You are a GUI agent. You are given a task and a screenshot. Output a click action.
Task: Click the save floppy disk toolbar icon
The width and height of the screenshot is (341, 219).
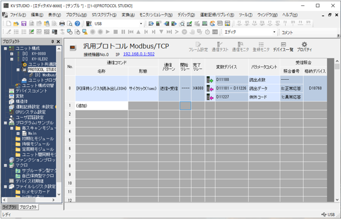click(23, 23)
